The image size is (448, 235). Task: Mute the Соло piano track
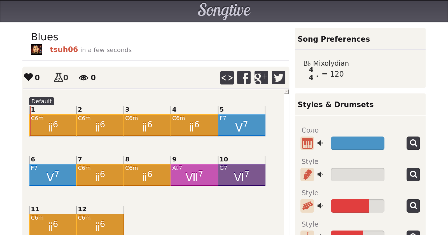320,143
